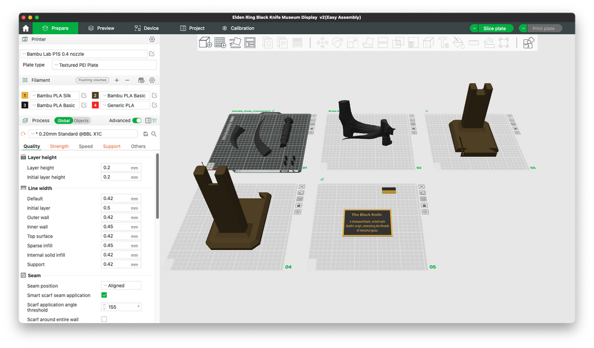The image size is (594, 348).
Task: Select the Lay on face tool
Action: (368, 42)
